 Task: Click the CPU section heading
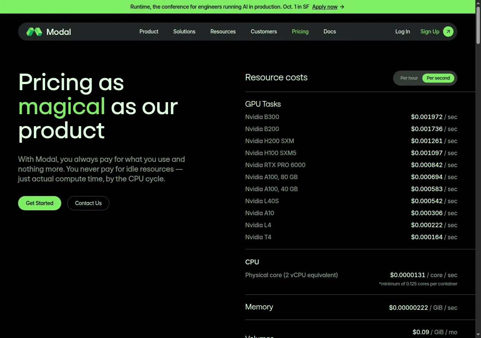tap(252, 262)
